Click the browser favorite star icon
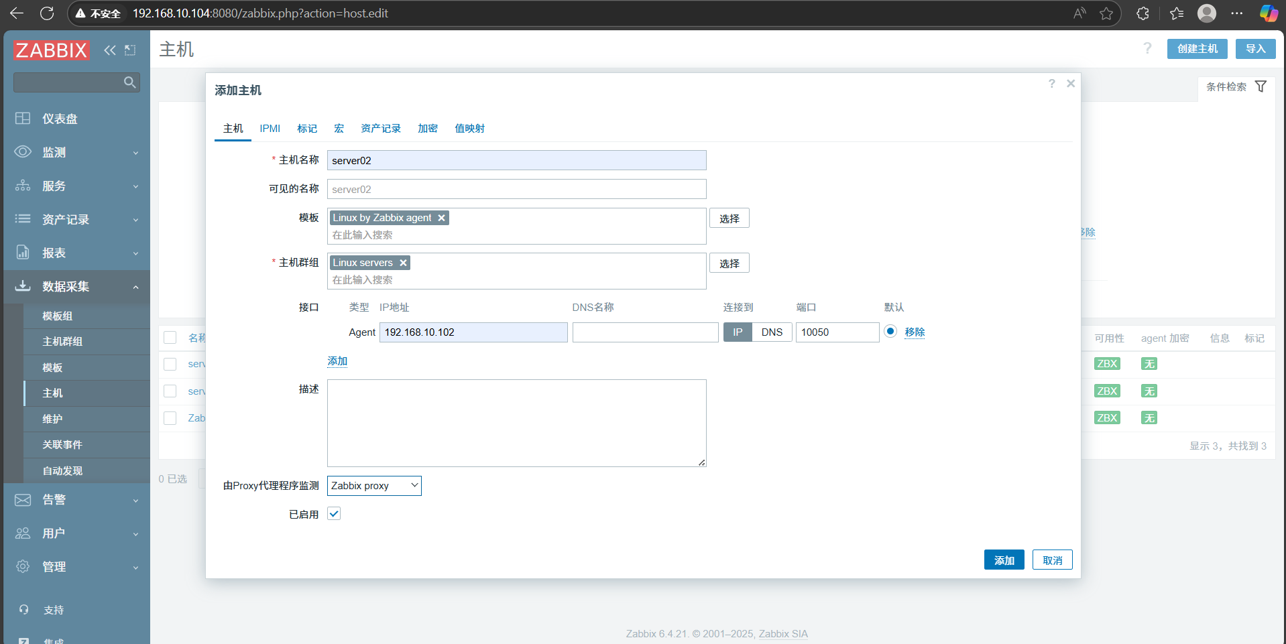 pos(1106,13)
